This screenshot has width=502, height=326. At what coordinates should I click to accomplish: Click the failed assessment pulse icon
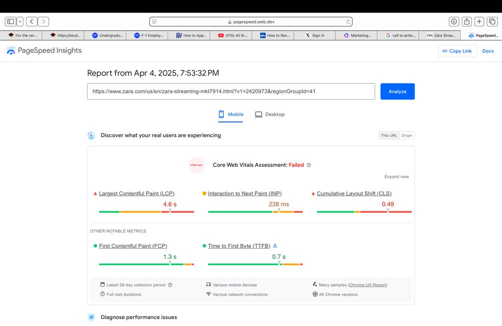click(x=196, y=165)
